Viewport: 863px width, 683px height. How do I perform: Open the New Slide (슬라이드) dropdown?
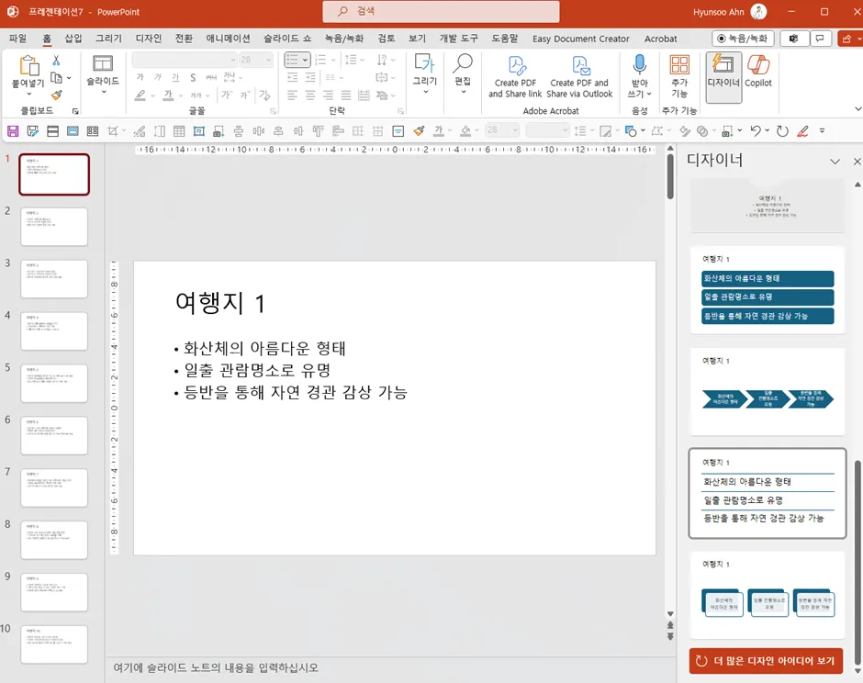click(103, 93)
